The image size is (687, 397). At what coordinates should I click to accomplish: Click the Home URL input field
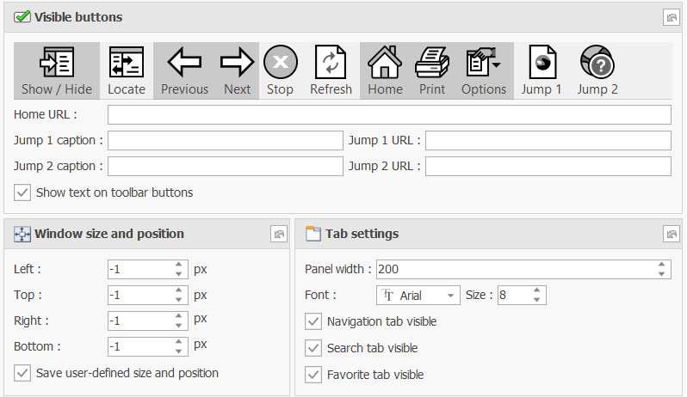point(389,114)
